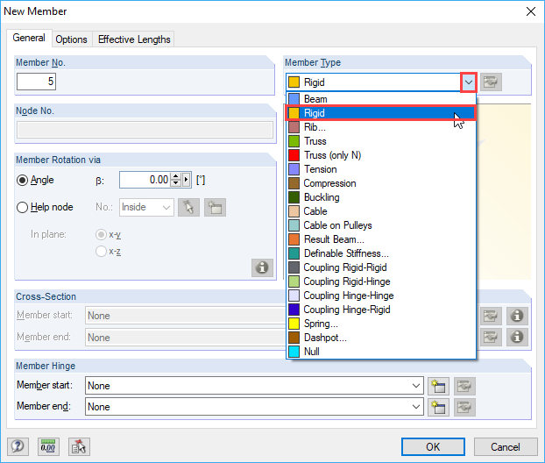Click the comment/defaults icon beside the units button
The height and width of the screenshot is (463, 545).
(79, 446)
